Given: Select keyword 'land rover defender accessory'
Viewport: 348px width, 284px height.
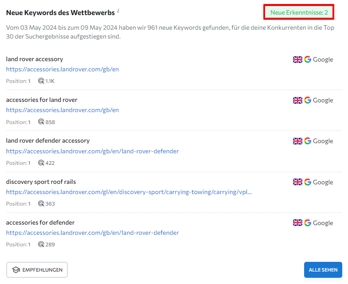Looking at the screenshot, I should (x=48, y=140).
